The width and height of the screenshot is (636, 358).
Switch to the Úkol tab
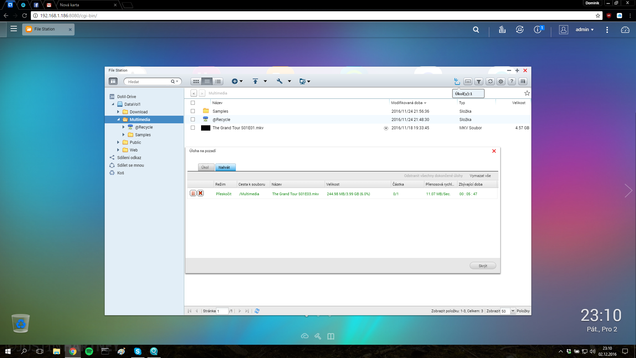pos(205,167)
